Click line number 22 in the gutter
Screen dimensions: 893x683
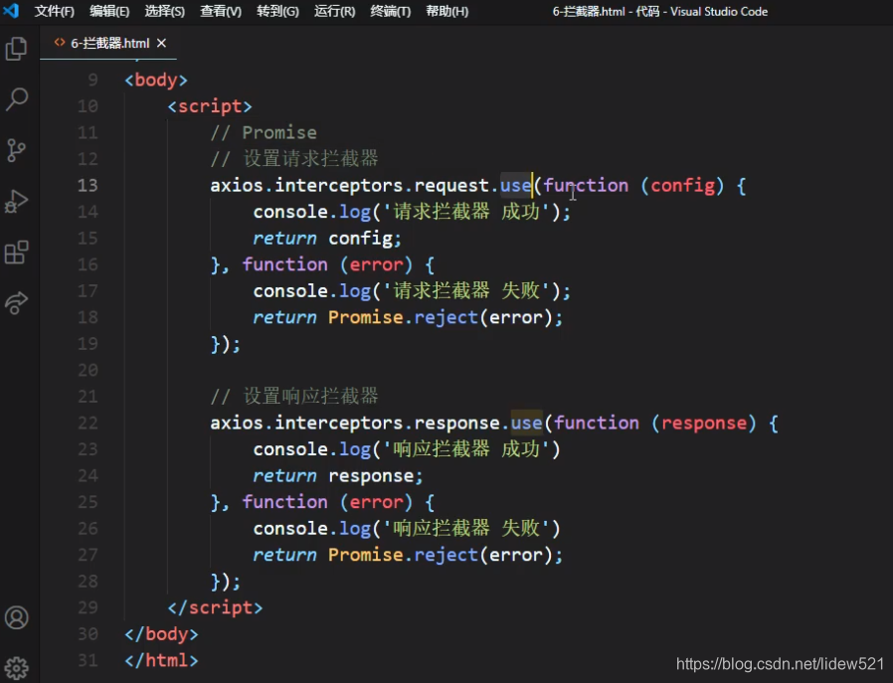coord(88,423)
